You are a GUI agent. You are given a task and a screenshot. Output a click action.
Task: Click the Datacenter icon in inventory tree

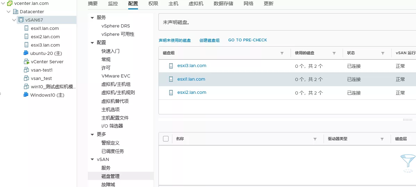[x=16, y=11]
